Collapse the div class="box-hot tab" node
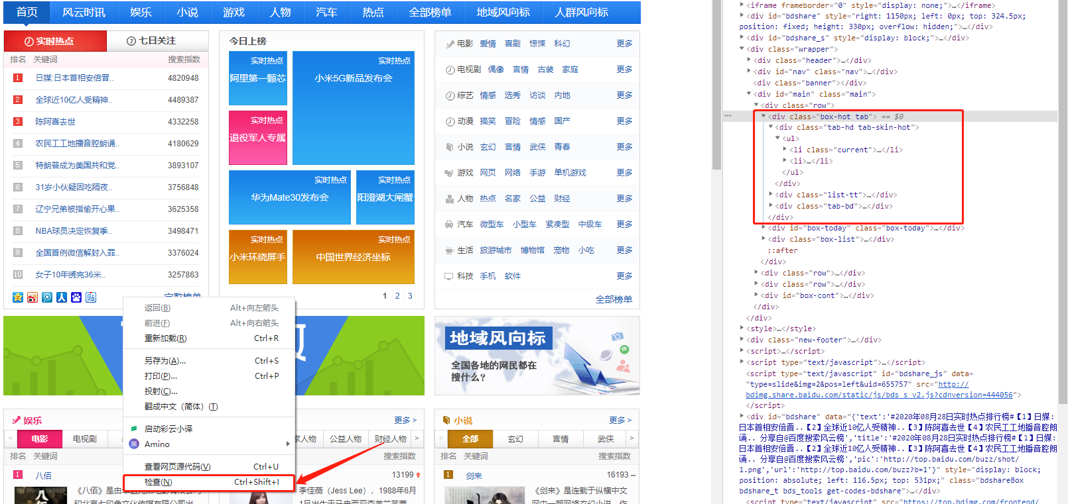The image size is (1068, 504). point(764,116)
